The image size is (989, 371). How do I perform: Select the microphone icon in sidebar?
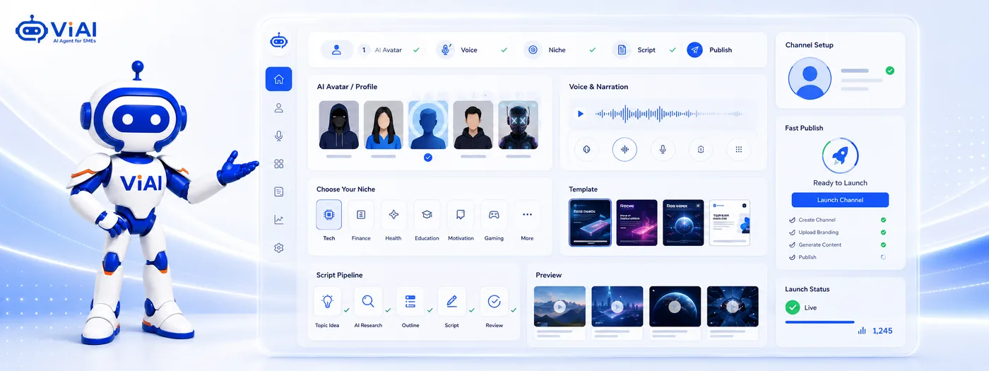tap(278, 136)
